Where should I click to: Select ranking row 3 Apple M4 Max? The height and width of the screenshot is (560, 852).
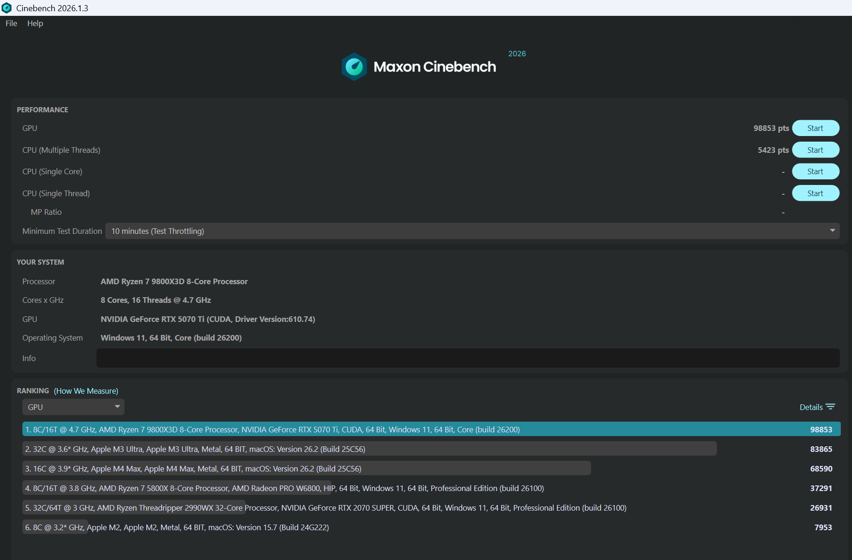coord(431,469)
